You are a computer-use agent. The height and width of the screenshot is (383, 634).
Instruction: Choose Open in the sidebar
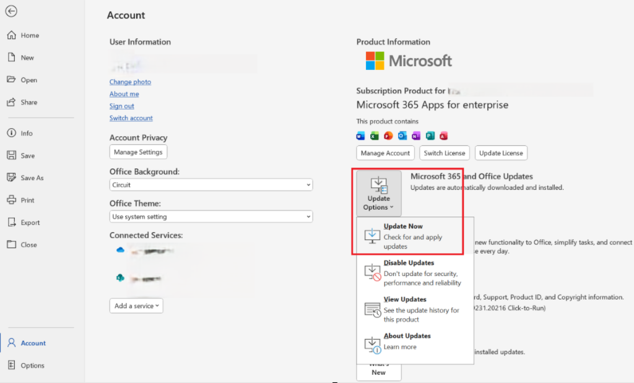[x=22, y=80]
